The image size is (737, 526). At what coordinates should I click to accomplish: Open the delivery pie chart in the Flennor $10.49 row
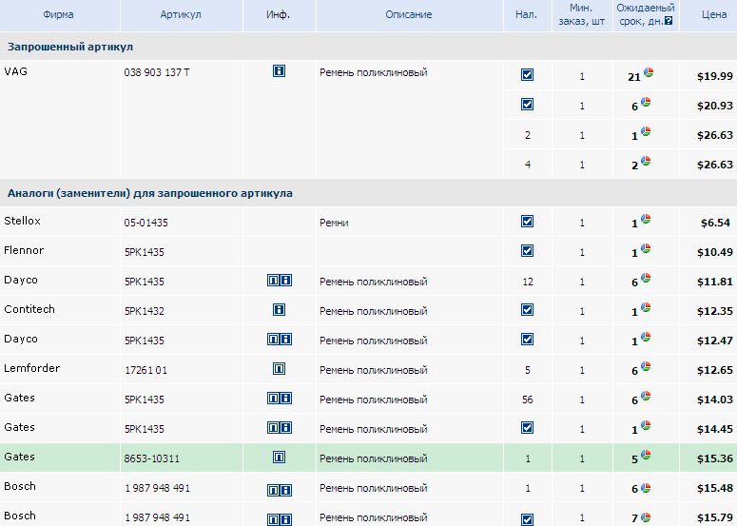pos(646,248)
